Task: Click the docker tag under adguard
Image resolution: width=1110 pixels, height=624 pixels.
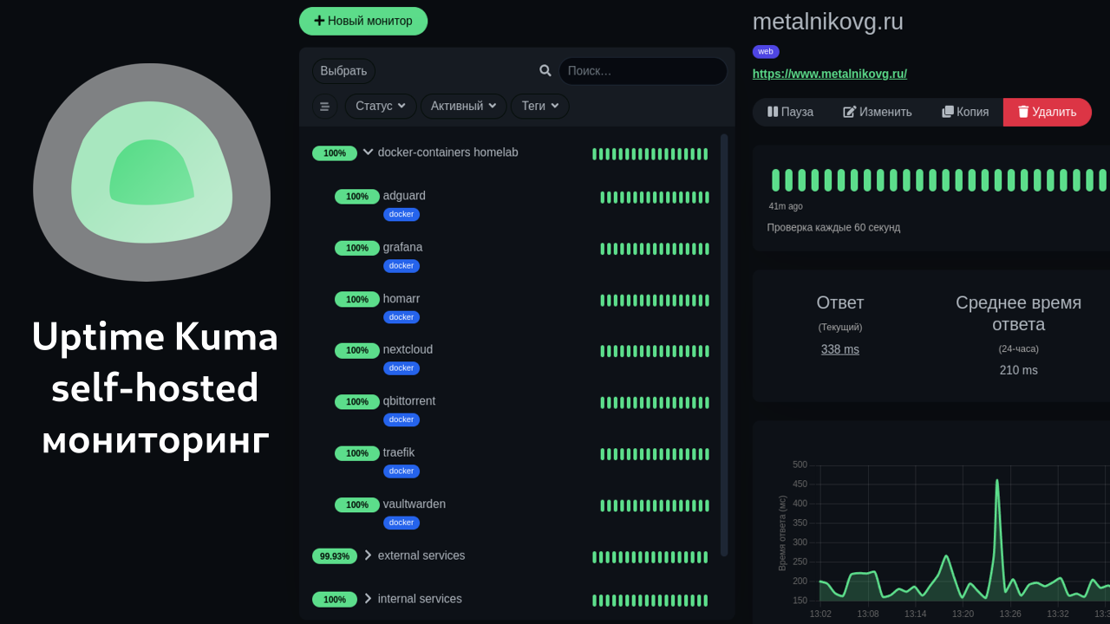Action: point(401,214)
